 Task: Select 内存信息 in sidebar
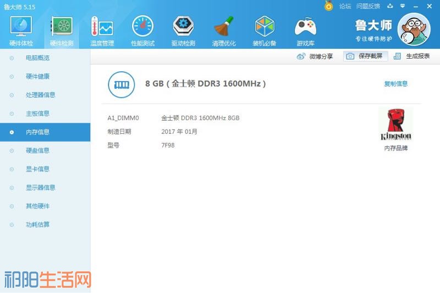click(45, 132)
